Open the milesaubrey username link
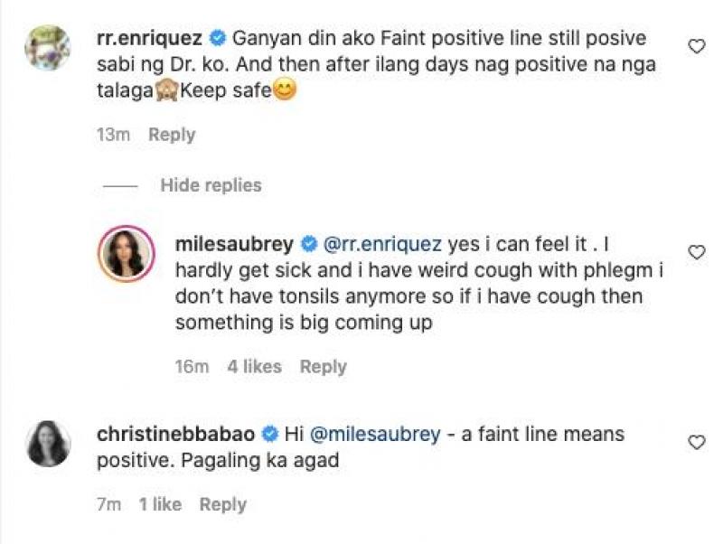The width and height of the screenshot is (723, 544). coord(236,244)
